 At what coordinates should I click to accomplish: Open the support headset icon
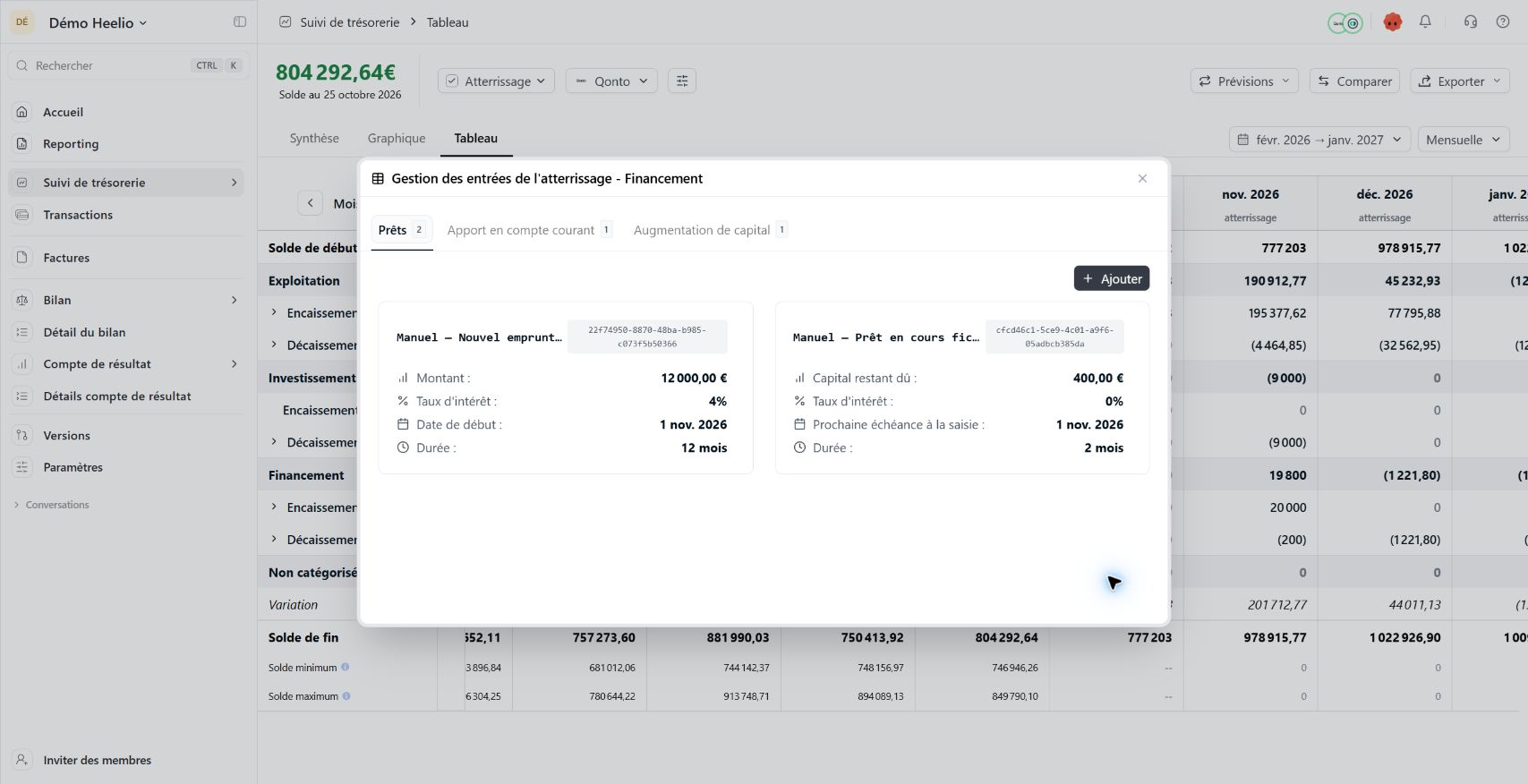[1471, 22]
